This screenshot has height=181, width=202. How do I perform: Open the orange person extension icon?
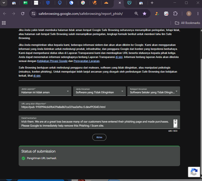(157, 14)
